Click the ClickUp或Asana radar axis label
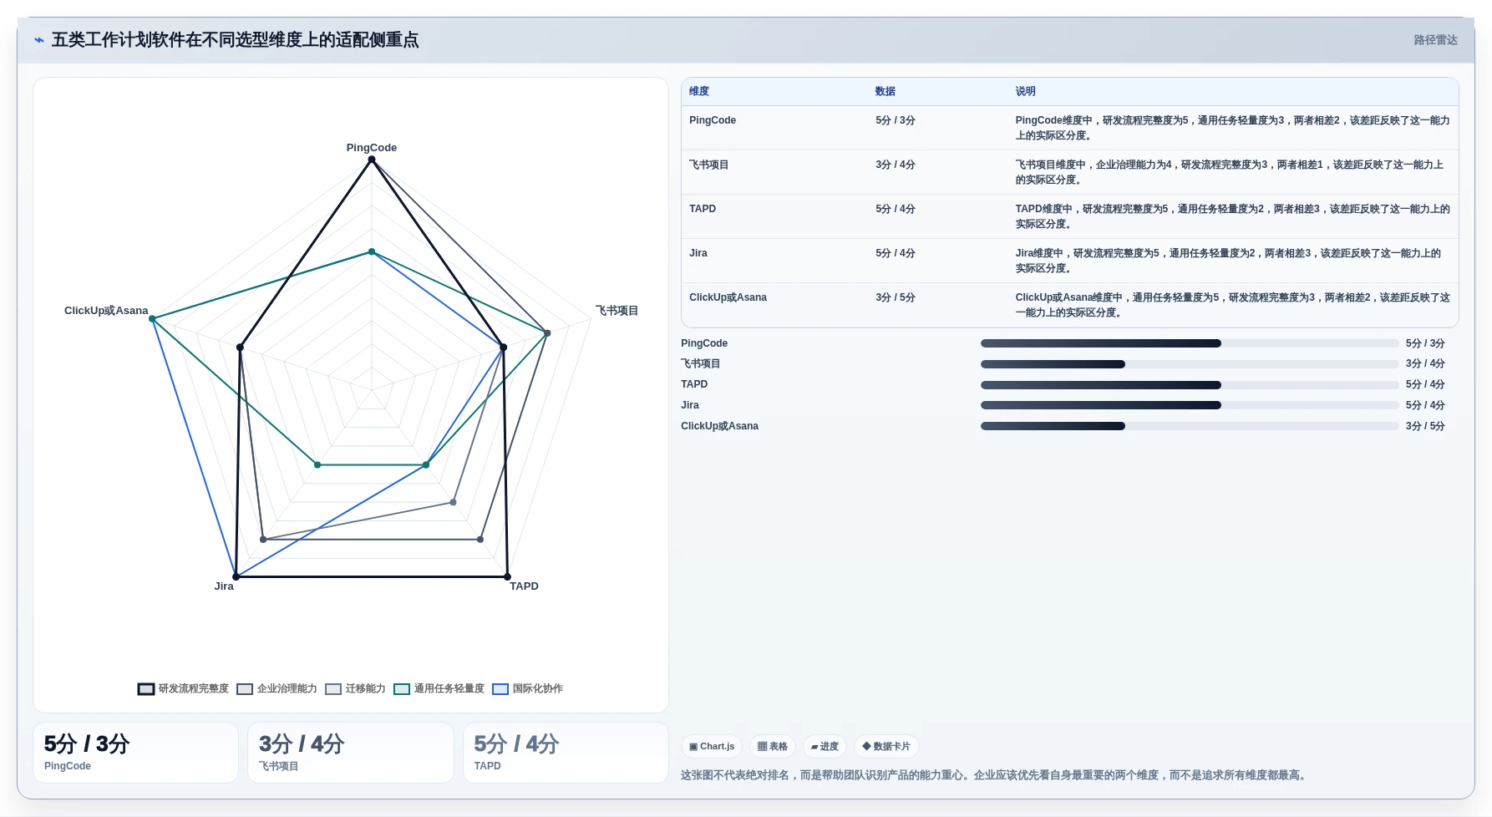 point(106,311)
